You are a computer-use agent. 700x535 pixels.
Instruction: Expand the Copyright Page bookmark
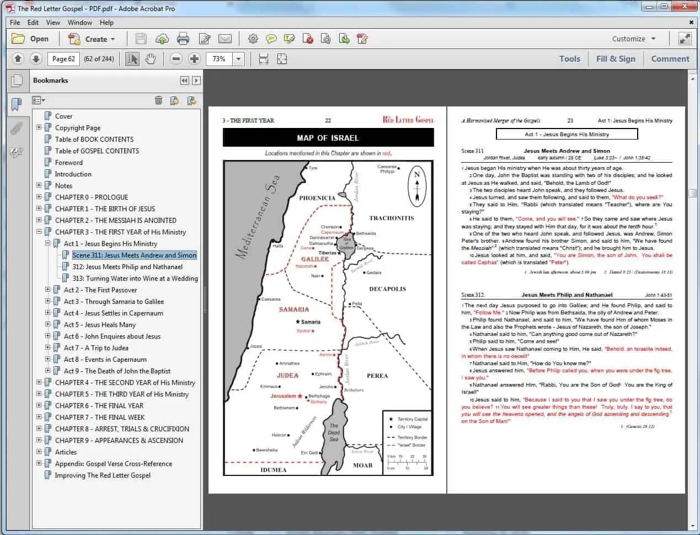tap(39, 127)
